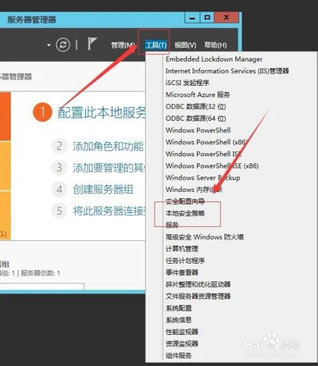Open the 视图(V) menu
The image size is (318, 366).
click(x=185, y=45)
